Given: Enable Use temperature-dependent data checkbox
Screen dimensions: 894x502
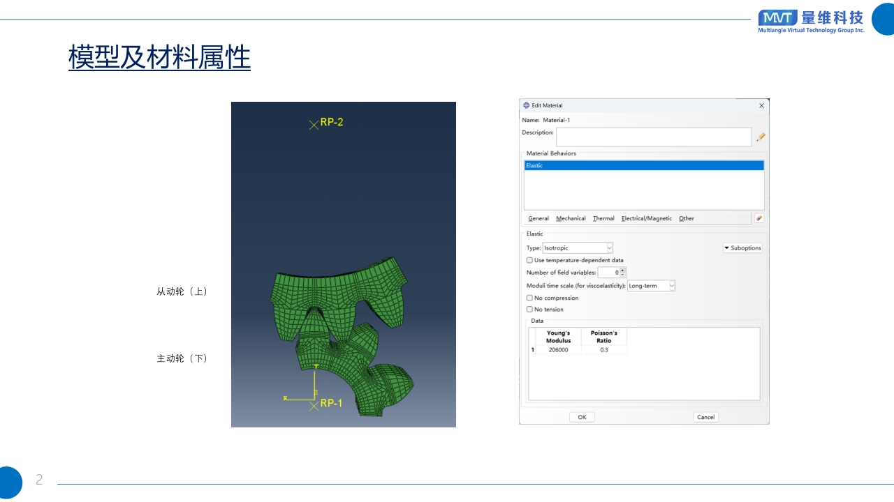Looking at the screenshot, I should click(x=529, y=260).
